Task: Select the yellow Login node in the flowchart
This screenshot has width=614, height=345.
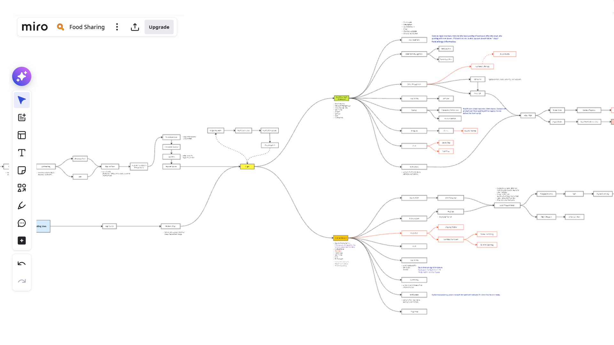Action: click(x=247, y=166)
